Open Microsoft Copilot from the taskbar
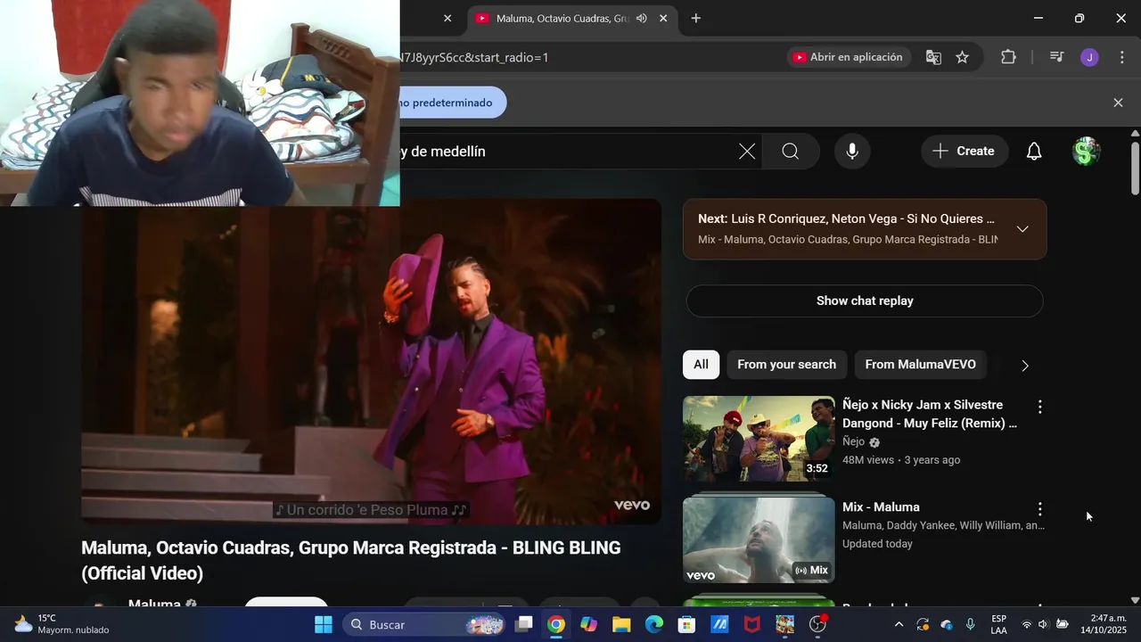1141x642 pixels. tap(588, 624)
